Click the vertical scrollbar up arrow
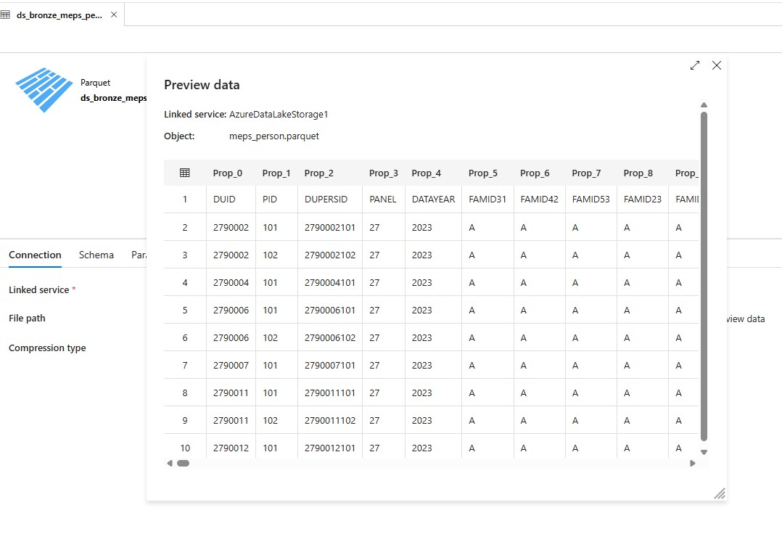Screen dimensions: 782x534 pyautogui.click(x=704, y=105)
